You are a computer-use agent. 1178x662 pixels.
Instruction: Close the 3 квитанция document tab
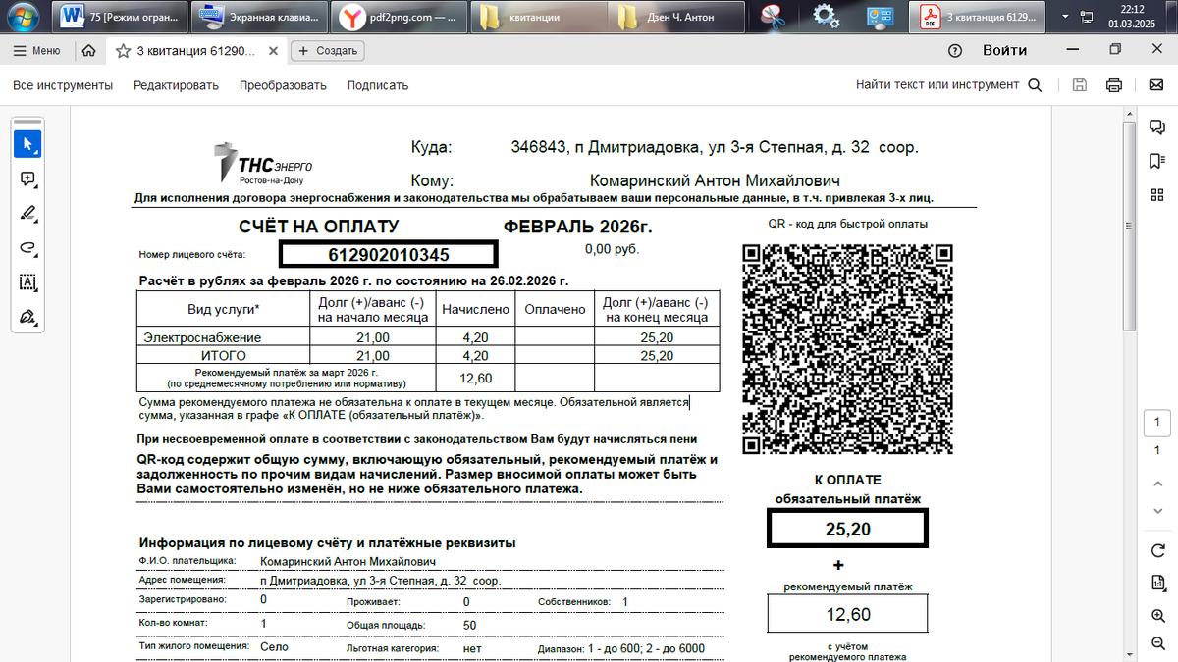coord(272,50)
